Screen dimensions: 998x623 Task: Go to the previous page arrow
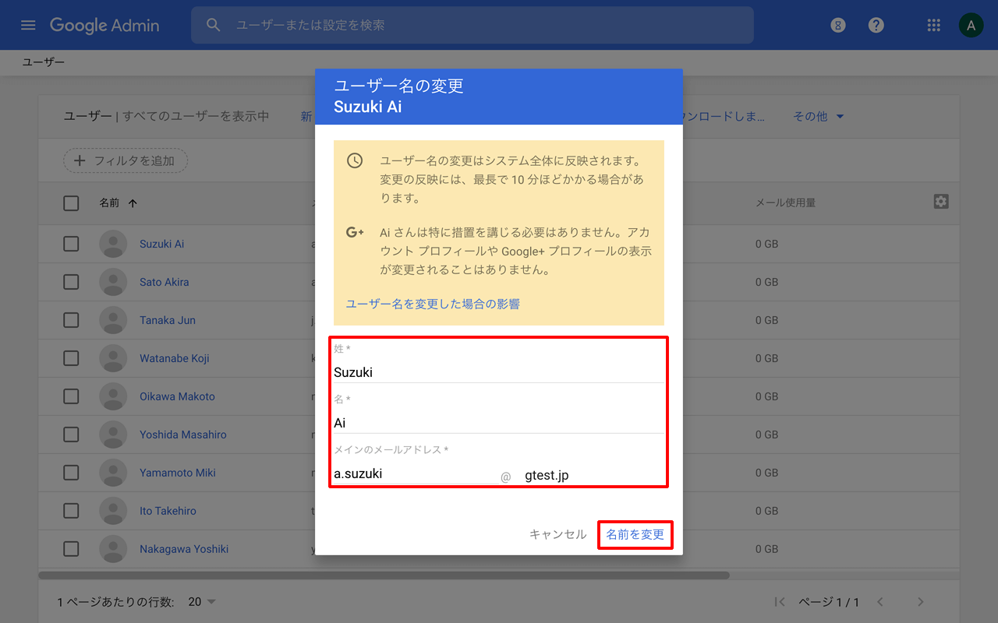(x=880, y=602)
